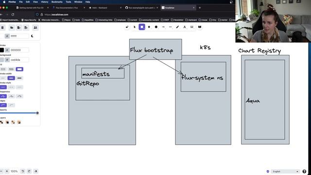Click the Save to file icon

pos(19,28)
